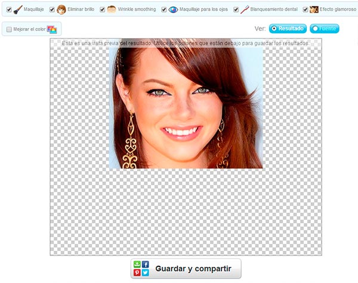Uncheck the Maquillaje checkbox
358x283 pixels.
point(9,10)
